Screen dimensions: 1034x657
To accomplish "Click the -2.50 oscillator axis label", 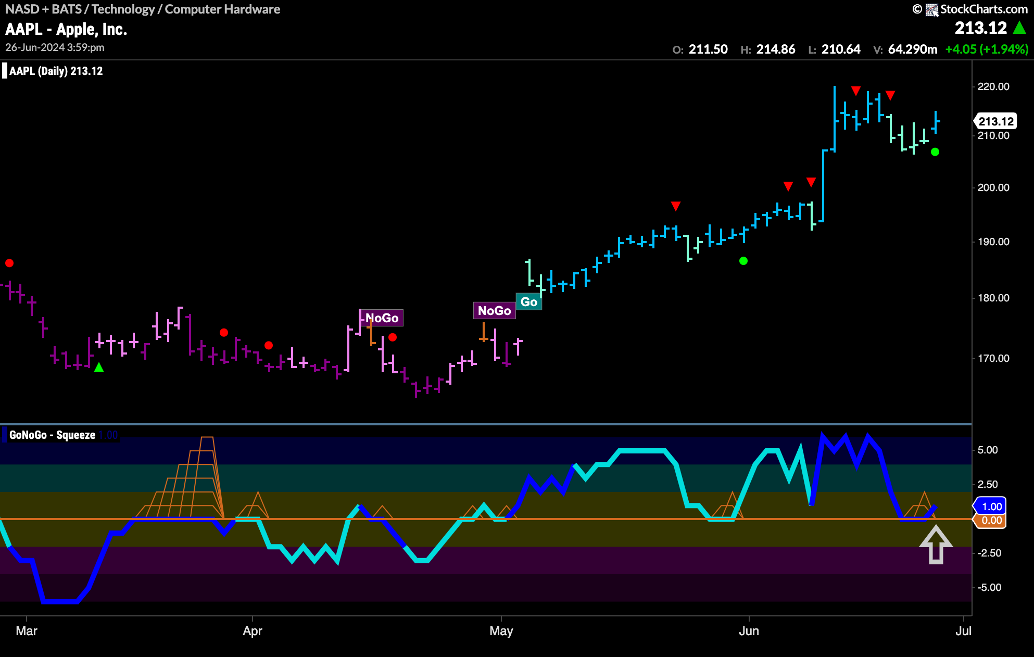I will pos(989,553).
